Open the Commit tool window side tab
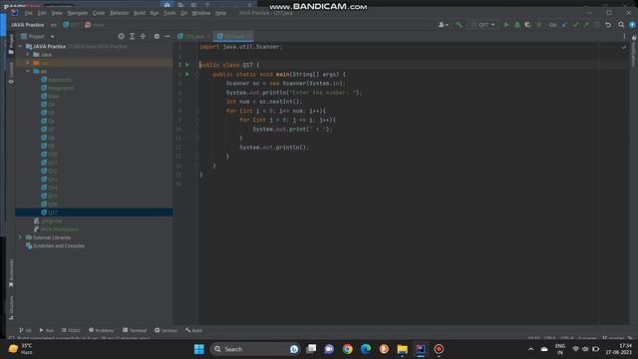 [x=11, y=73]
